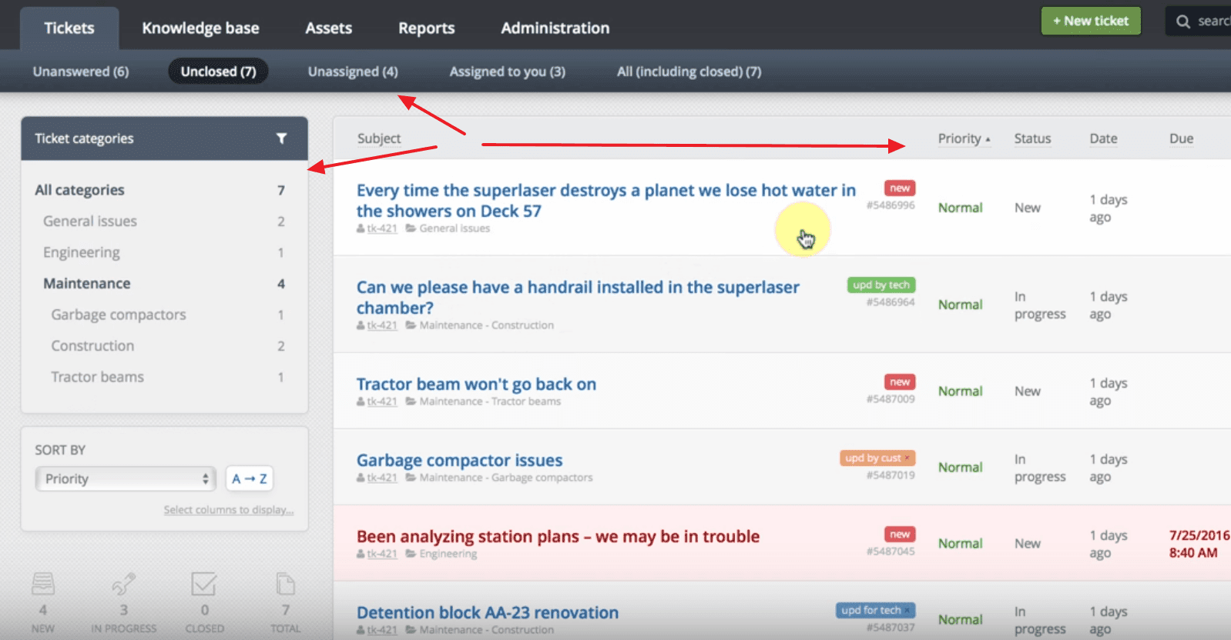Screen dimensions: 1231x640
Task: Toggle the A→Z sort direction button
Action: coord(249,478)
